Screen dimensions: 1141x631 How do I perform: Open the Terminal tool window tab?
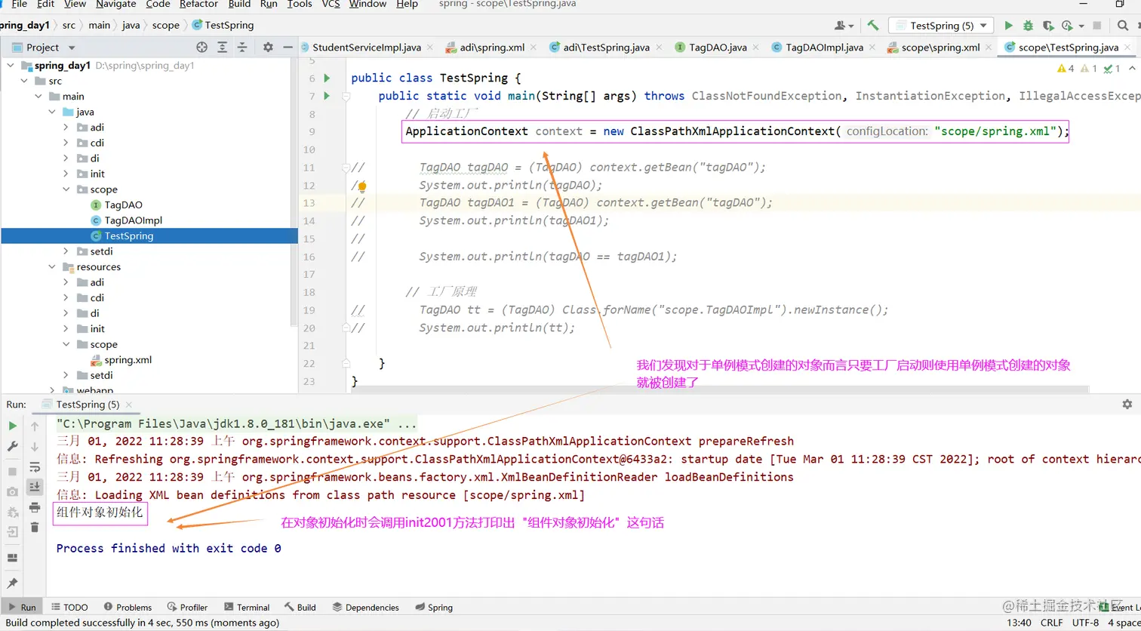[x=247, y=607]
